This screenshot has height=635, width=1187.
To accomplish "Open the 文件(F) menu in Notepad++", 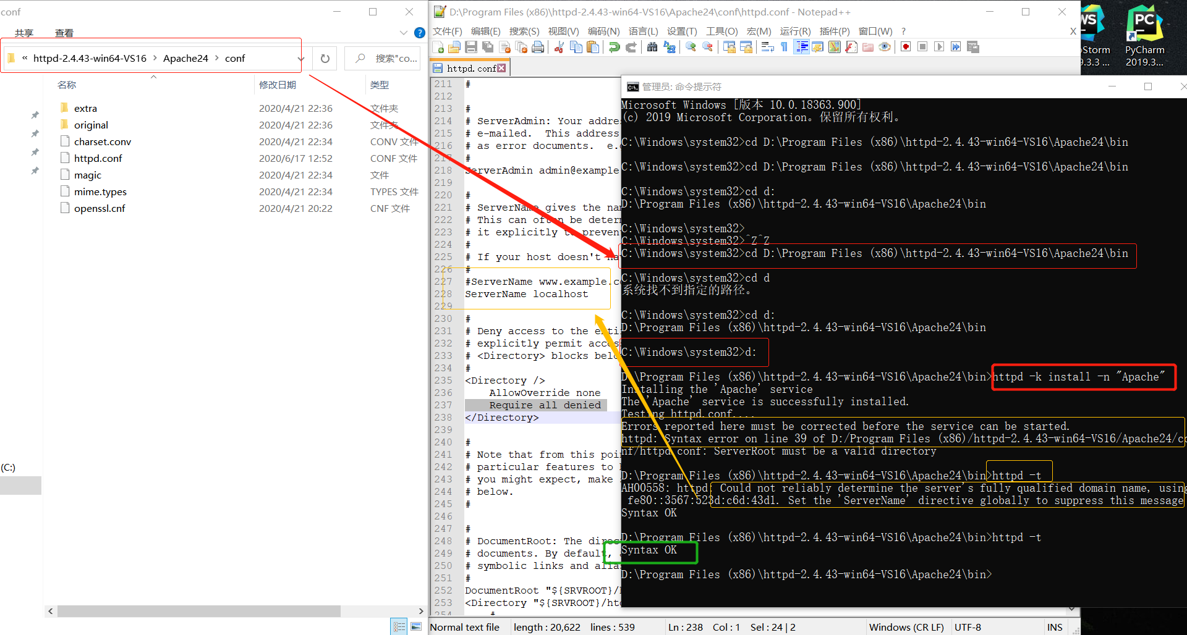I will click(447, 31).
